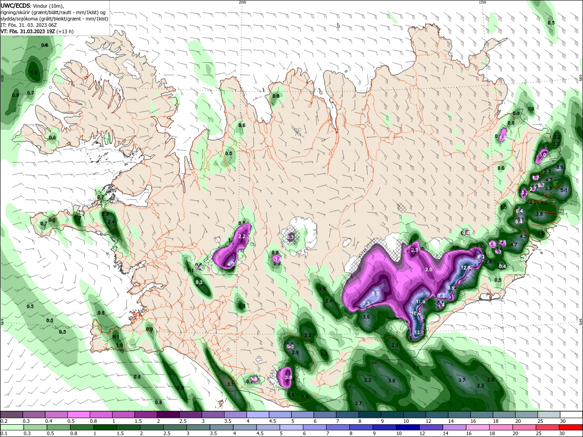The height and width of the screenshot is (437, 583).
Task: Click the '0.1' label on the rain scale
Action: (4, 433)
